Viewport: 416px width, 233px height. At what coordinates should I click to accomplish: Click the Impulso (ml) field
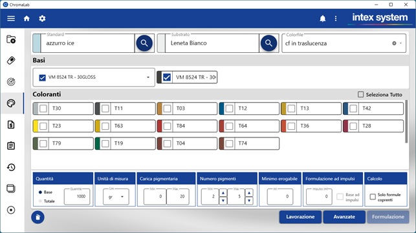click(x=319, y=196)
